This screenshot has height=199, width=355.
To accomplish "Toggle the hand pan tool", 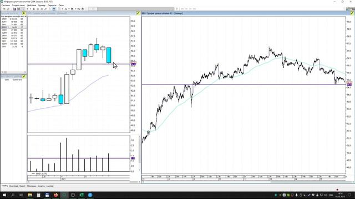I will pos(54,9).
